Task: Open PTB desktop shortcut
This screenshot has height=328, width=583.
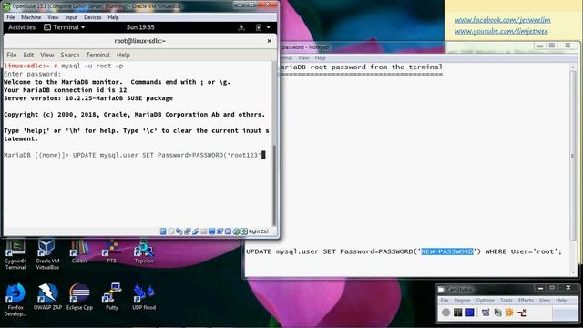Action: tap(111, 252)
